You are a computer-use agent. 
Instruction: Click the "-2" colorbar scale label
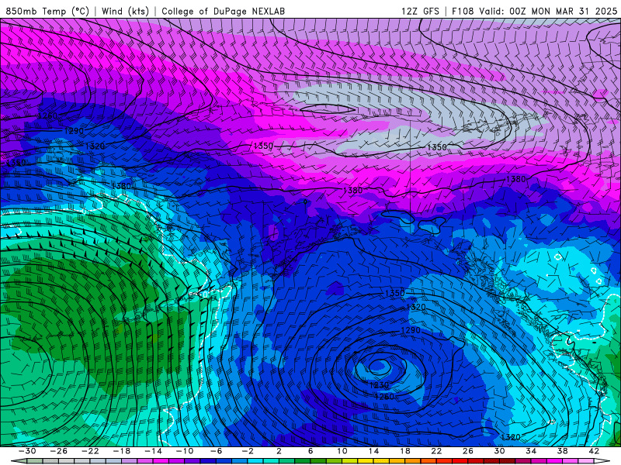point(248,451)
